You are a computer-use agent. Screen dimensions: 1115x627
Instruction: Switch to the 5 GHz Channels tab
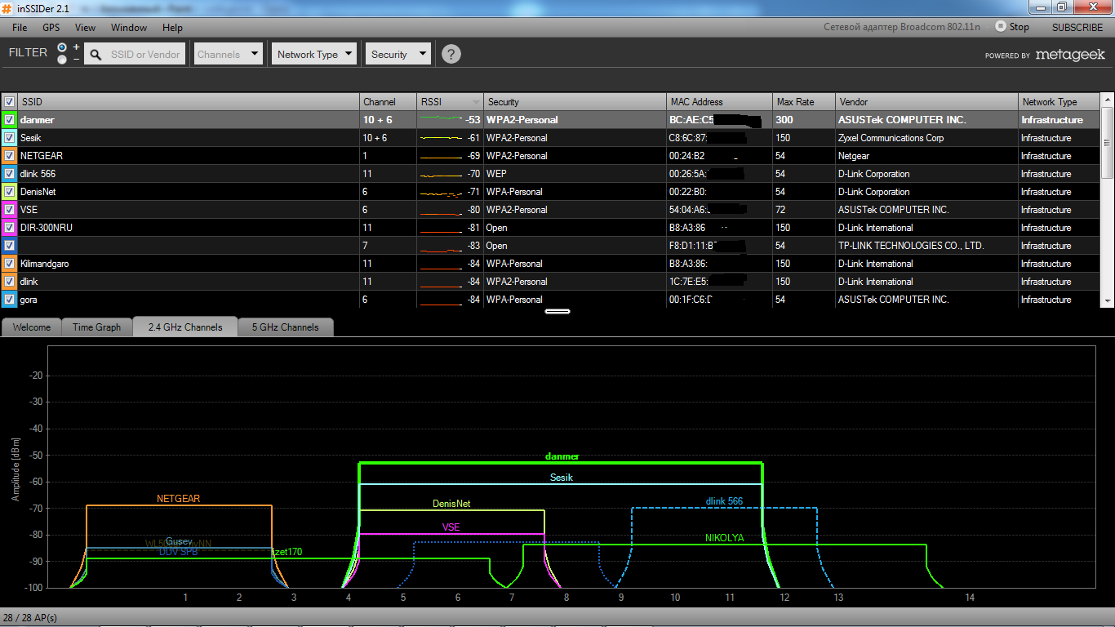(285, 327)
